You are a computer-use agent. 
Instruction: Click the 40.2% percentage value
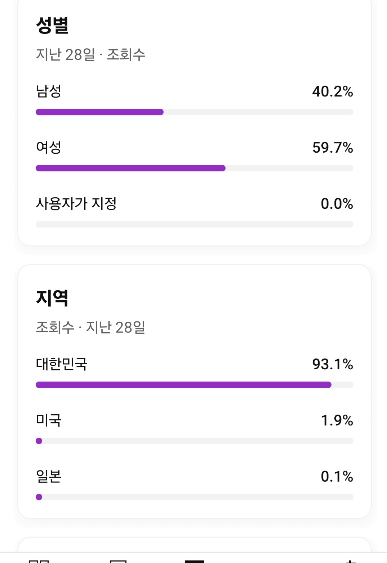click(x=333, y=91)
